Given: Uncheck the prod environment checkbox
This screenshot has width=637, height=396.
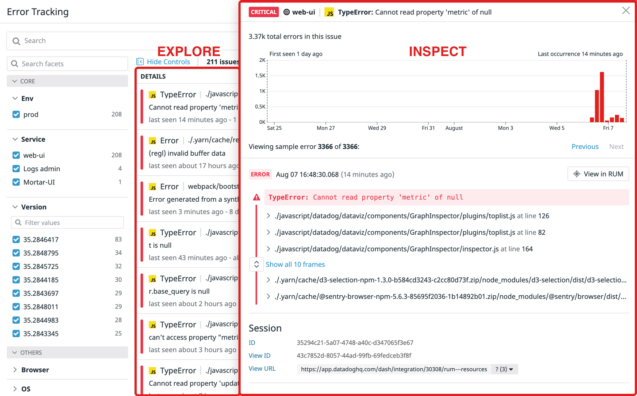Looking at the screenshot, I should (16, 114).
